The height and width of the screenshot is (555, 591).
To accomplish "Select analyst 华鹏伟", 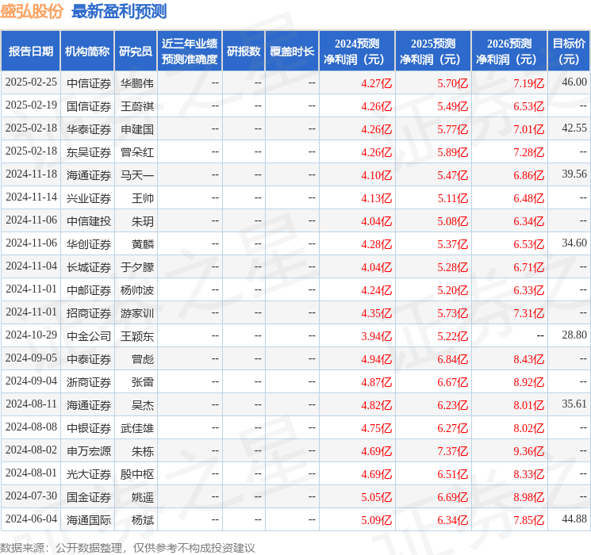I will click(136, 83).
